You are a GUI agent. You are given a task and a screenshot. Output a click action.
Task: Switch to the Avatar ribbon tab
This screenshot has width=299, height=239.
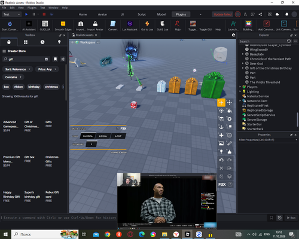click(102, 14)
